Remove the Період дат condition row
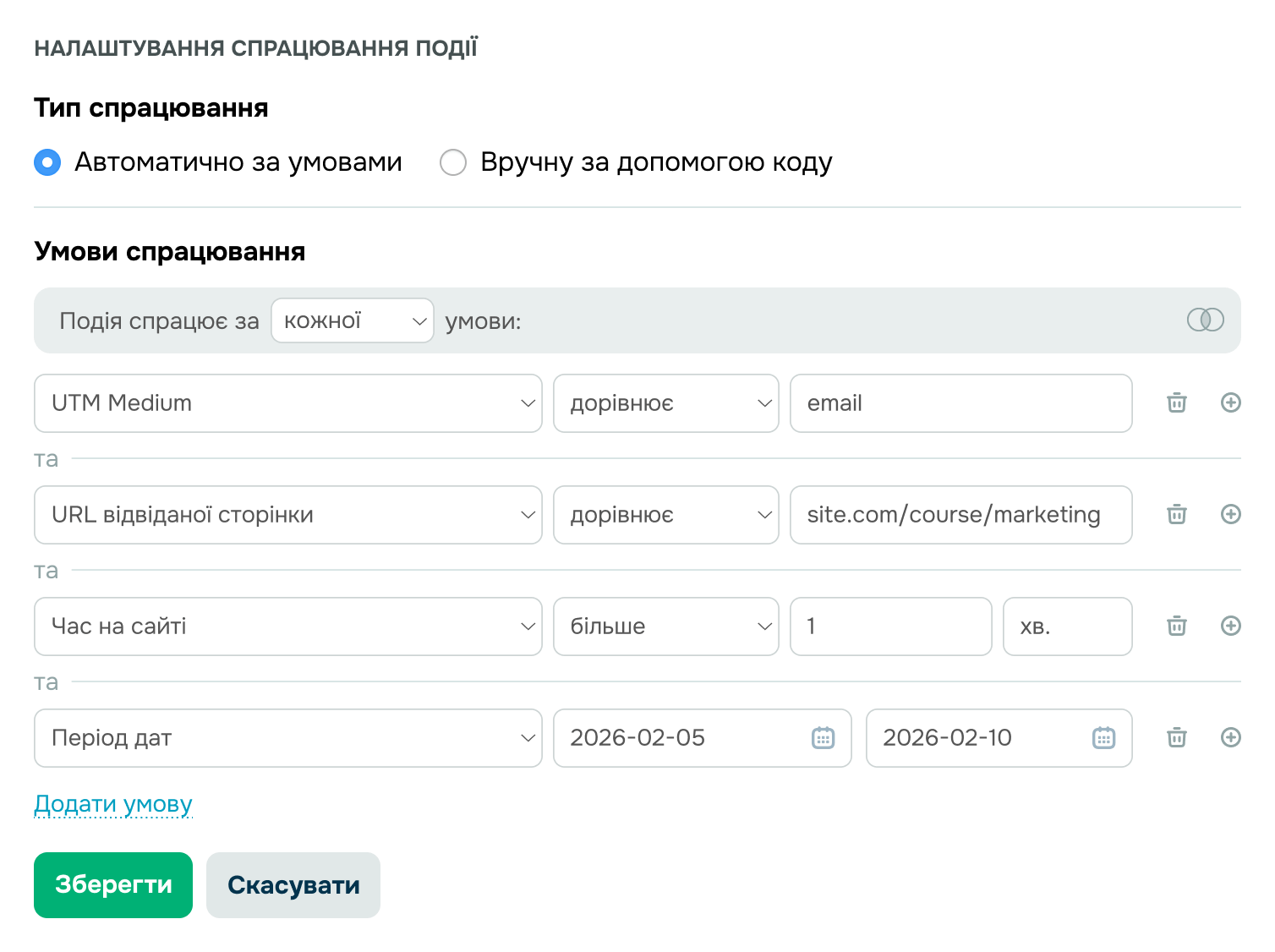The width and height of the screenshot is (1275, 952). click(x=1175, y=737)
